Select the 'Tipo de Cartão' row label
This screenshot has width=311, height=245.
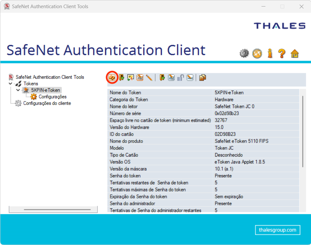[124, 155]
